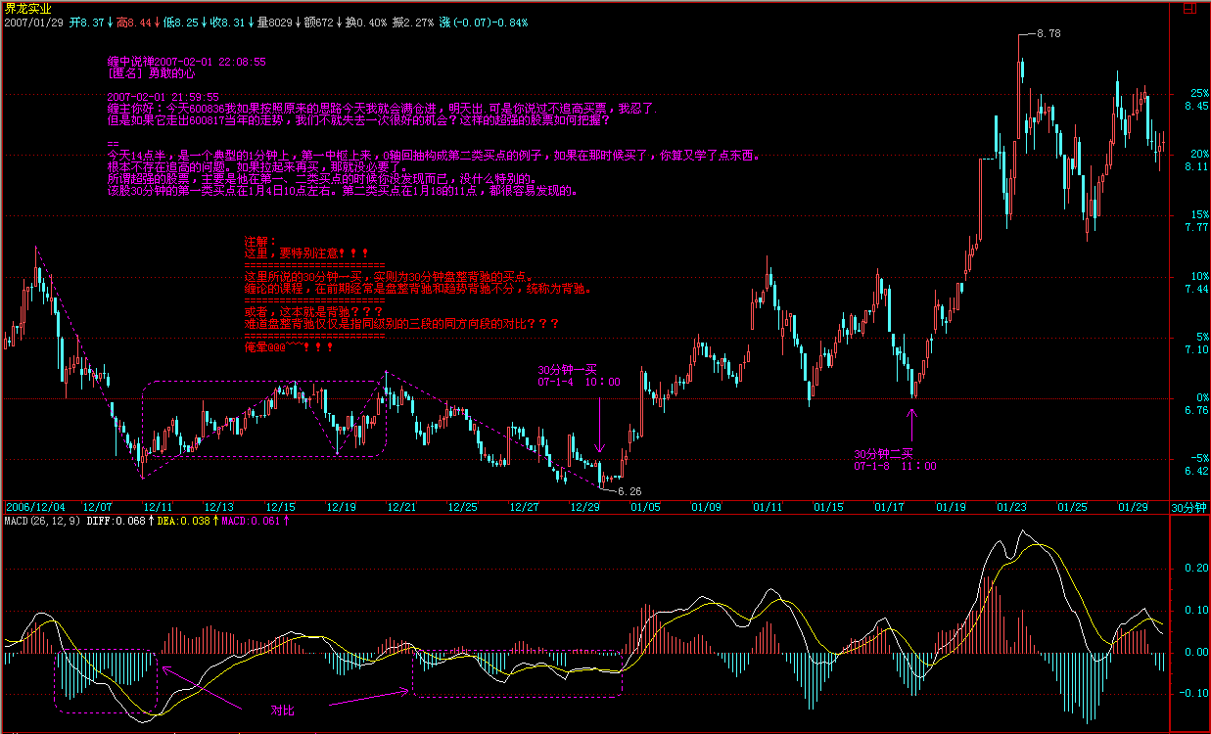Click the magenta up arrow after MACD value
Image resolution: width=1211 pixels, height=734 pixels.
tap(286, 521)
